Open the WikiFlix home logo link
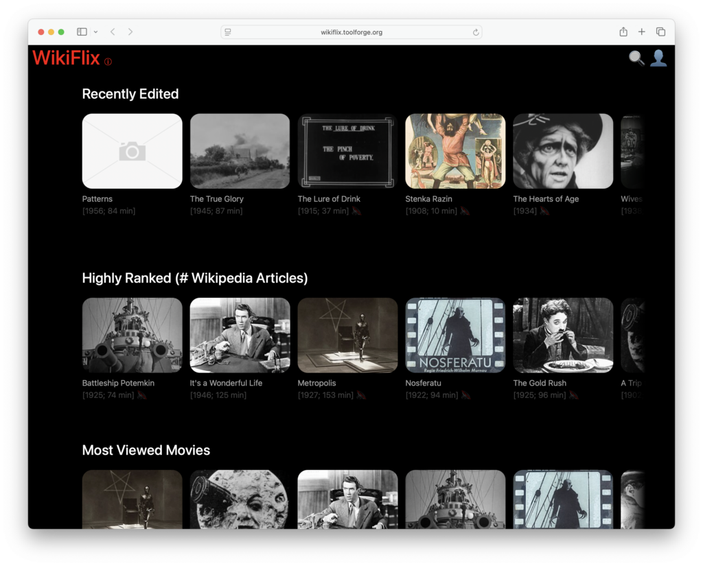The height and width of the screenshot is (566, 703). point(67,58)
